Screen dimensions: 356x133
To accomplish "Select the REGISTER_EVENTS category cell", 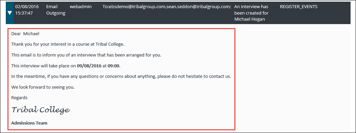I will [x=299, y=7].
